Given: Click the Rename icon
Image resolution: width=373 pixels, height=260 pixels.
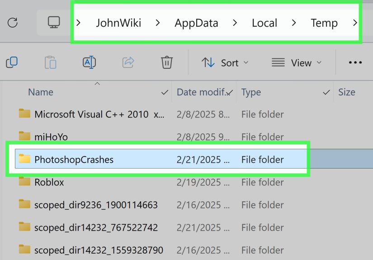Looking at the screenshot, I should click(x=89, y=62).
